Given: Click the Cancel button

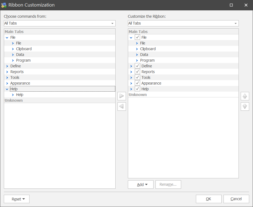Looking at the screenshot, I should tap(236, 199).
